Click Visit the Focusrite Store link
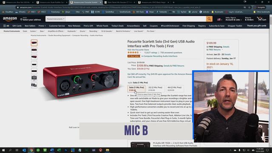The width and height of the screenshot is (272, 153). pyautogui.click(x=138, y=50)
